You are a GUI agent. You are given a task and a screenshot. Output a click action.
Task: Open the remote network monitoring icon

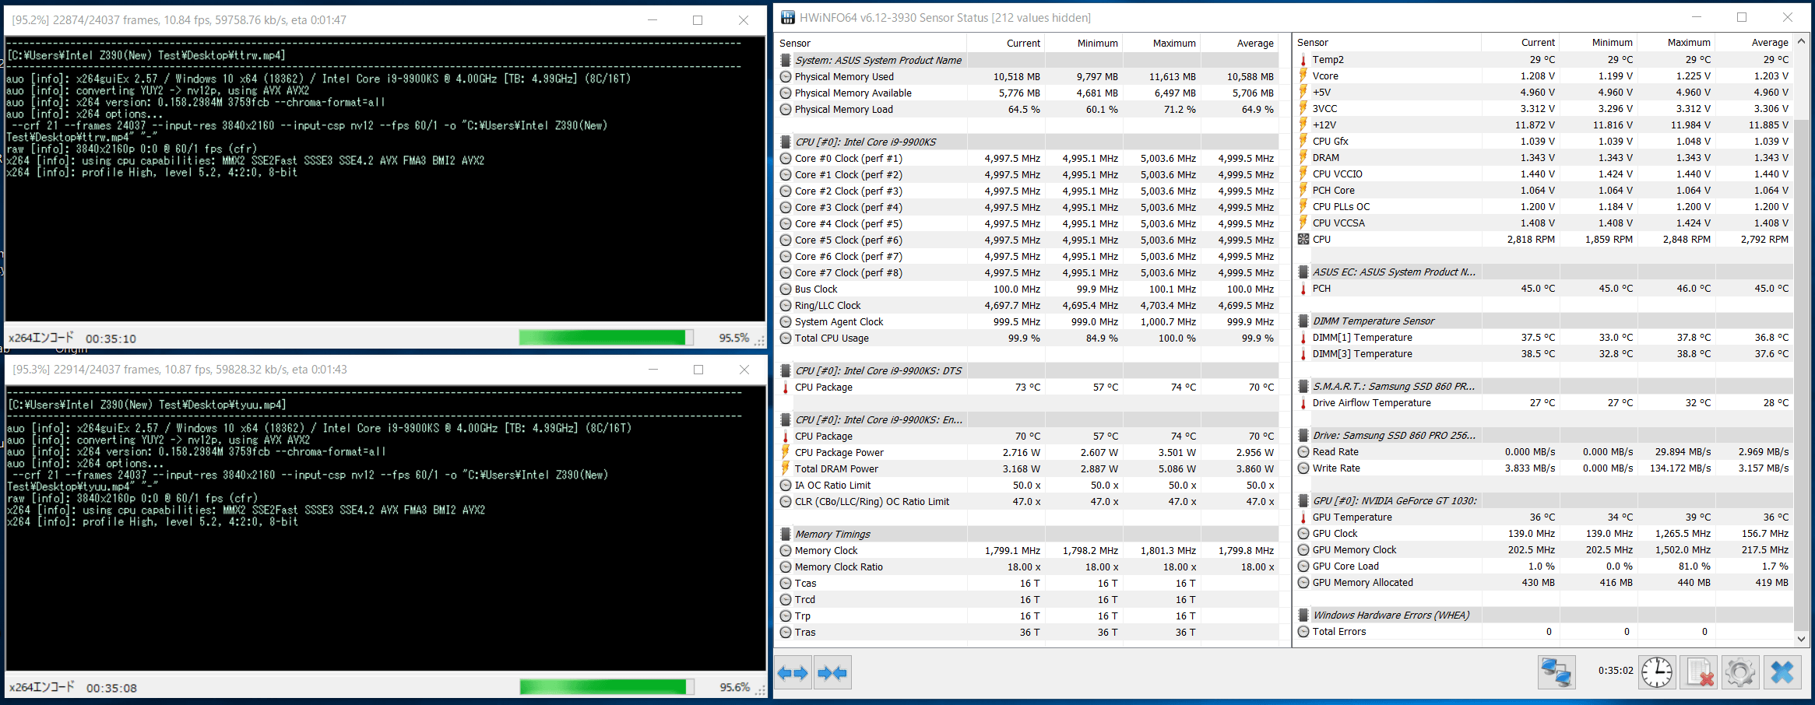[1556, 672]
